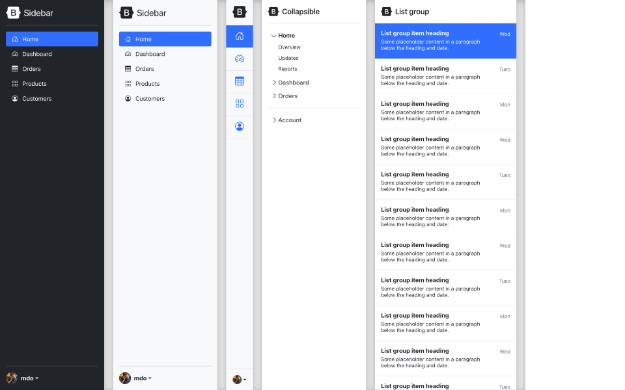Screen dimensions: 625x390
Task: Open the avatar at the icon-only sidebar bottom
Action: click(236, 380)
